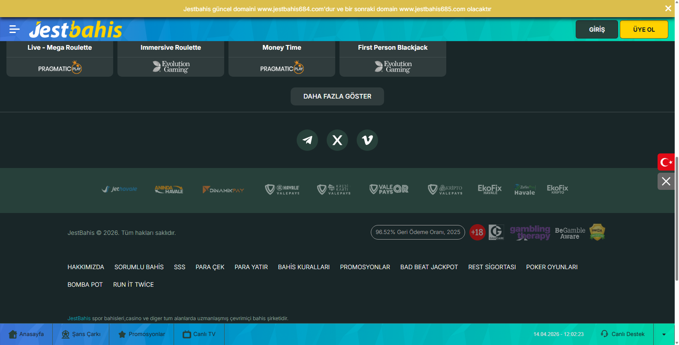The width and height of the screenshot is (679, 345).
Task: Open the POKER OYUNLARI footer link
Action: coord(552,267)
